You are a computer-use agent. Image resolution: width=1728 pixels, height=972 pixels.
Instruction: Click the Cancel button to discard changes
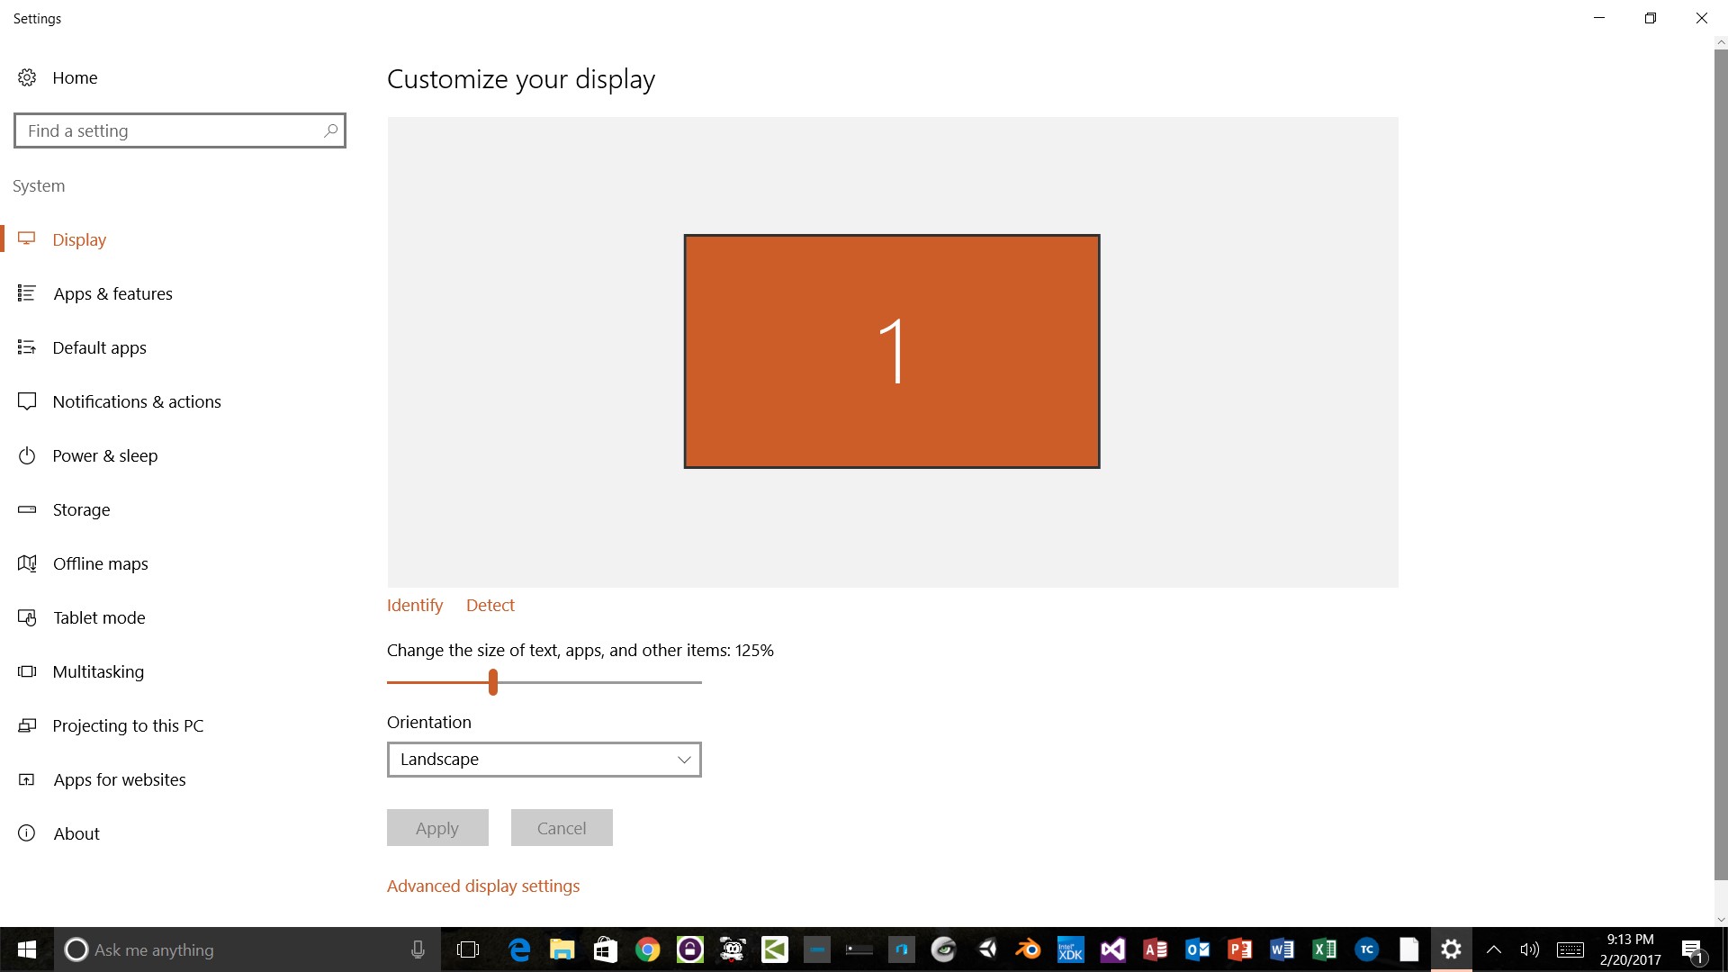(562, 827)
